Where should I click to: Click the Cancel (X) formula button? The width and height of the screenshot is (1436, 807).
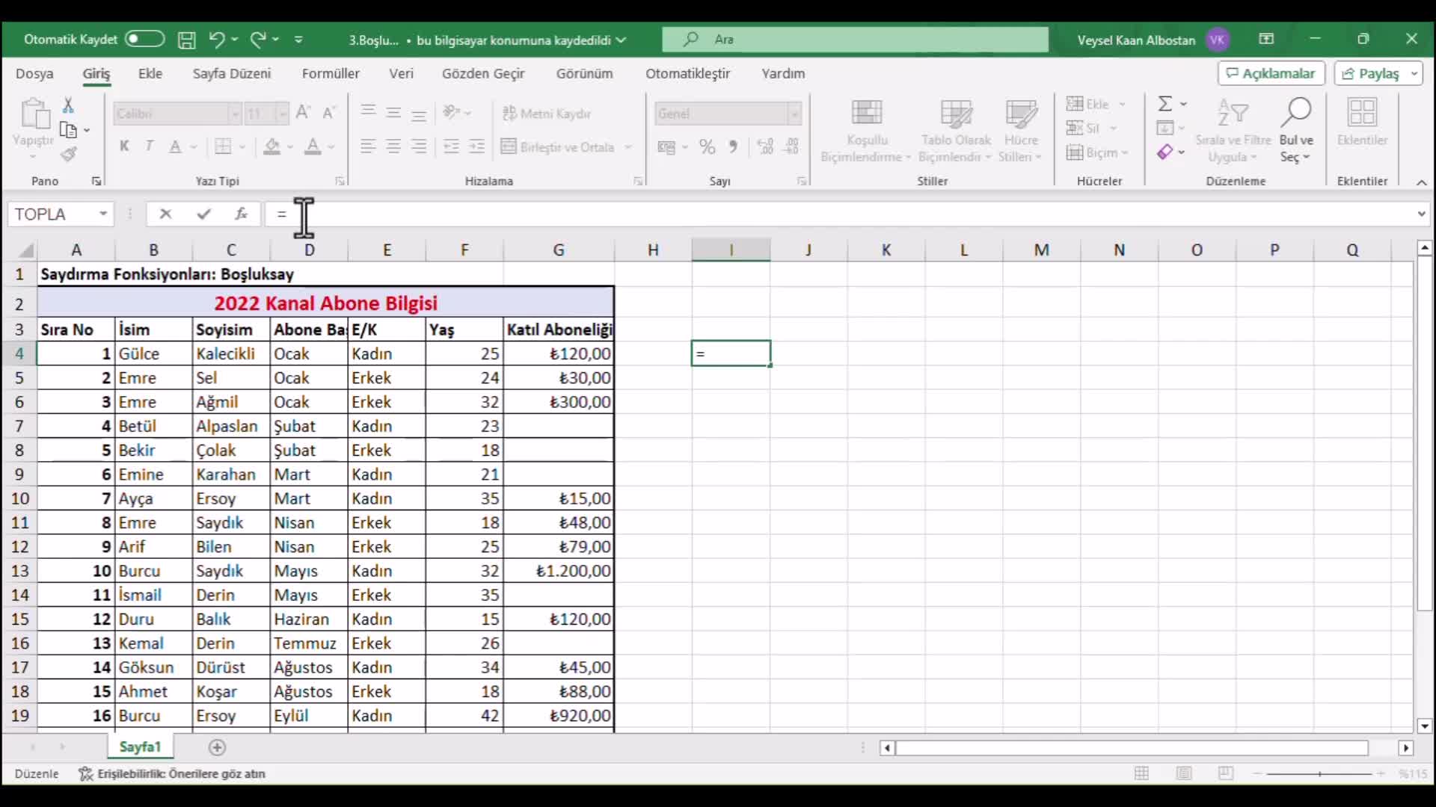(165, 214)
